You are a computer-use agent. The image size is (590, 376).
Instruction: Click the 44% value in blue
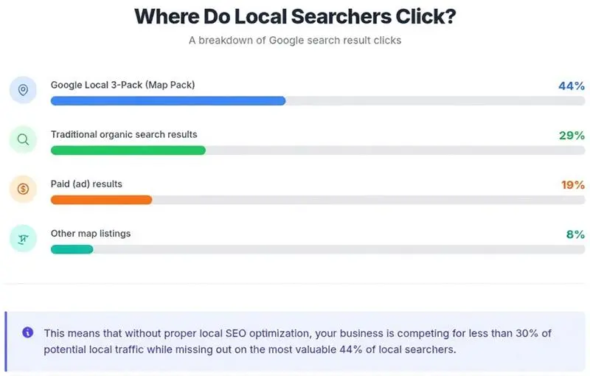572,86
